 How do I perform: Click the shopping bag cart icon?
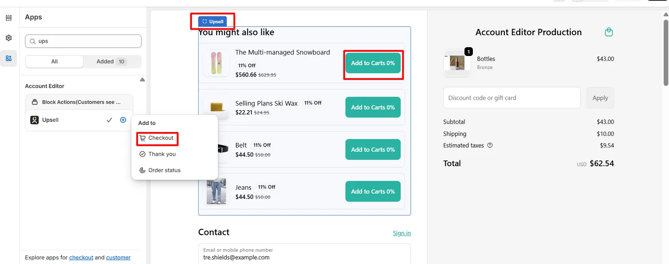tap(609, 32)
